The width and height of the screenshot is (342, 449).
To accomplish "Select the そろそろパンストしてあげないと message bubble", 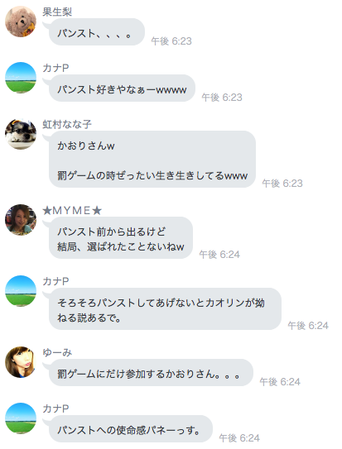I will (165, 308).
